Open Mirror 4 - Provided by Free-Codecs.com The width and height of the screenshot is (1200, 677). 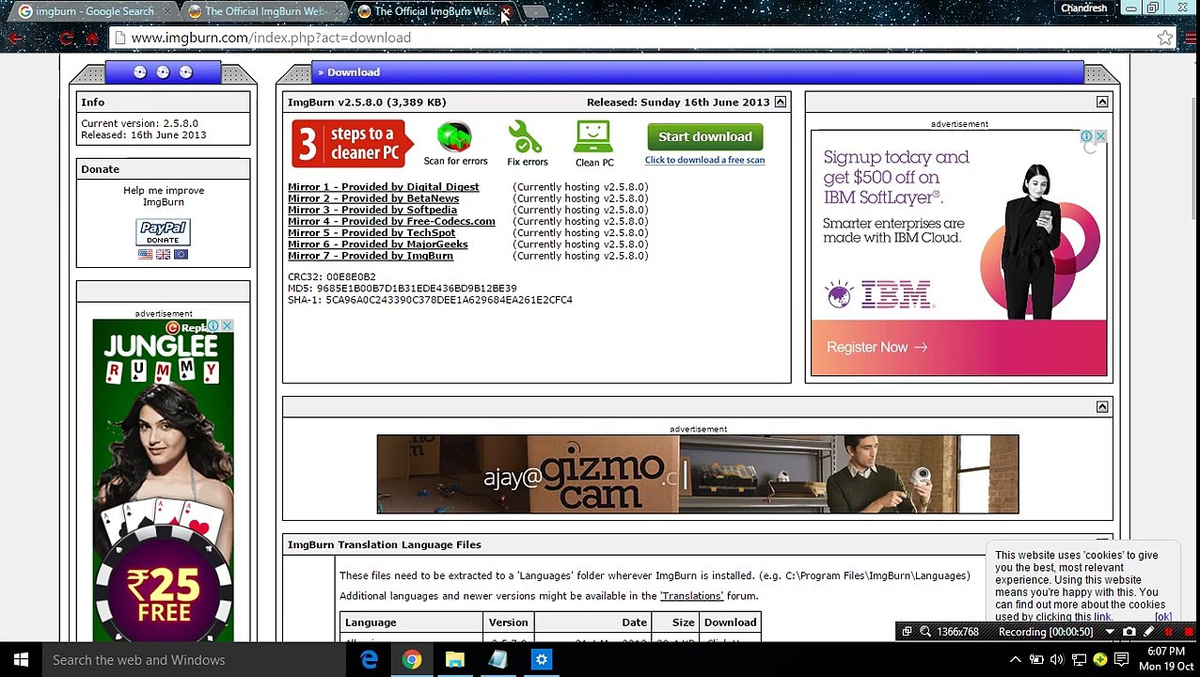[x=391, y=221]
